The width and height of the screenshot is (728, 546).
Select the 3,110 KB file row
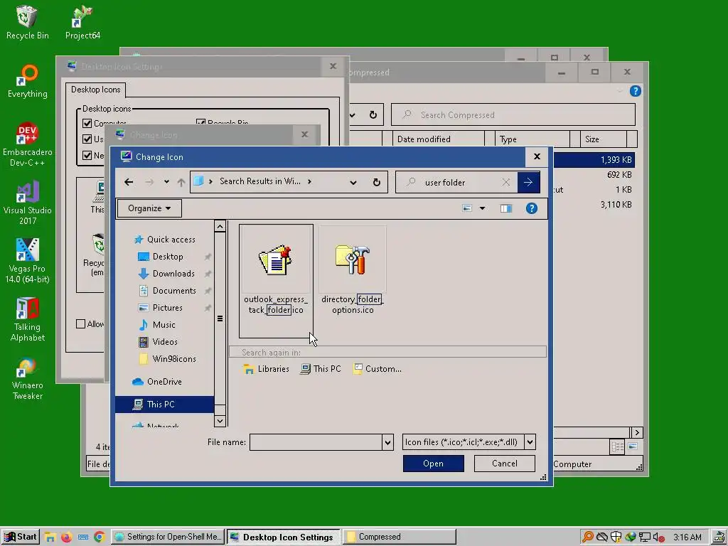(594, 205)
